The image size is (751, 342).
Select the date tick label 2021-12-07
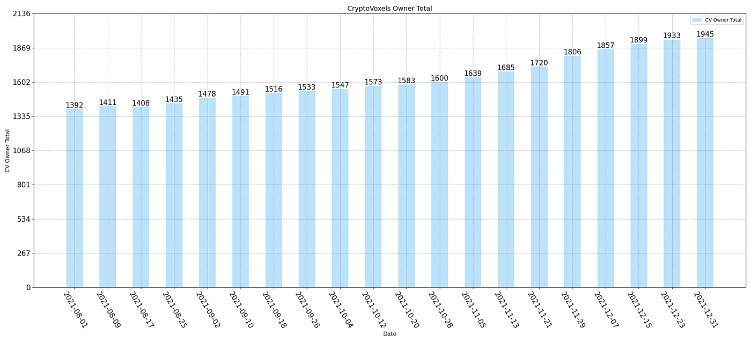[606, 310]
